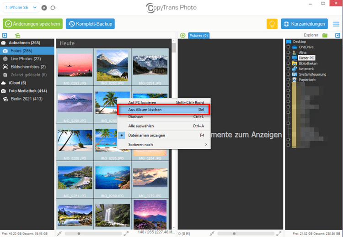Click iPhone thumbnail size slider handle
Viewport: 343px width, 237px height.
(79, 233)
